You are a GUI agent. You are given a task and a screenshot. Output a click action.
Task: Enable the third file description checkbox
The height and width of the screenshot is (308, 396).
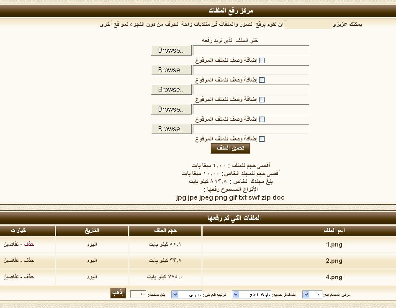coord(262,100)
